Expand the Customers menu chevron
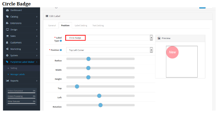This screenshot has height=116, width=217. (37, 43)
